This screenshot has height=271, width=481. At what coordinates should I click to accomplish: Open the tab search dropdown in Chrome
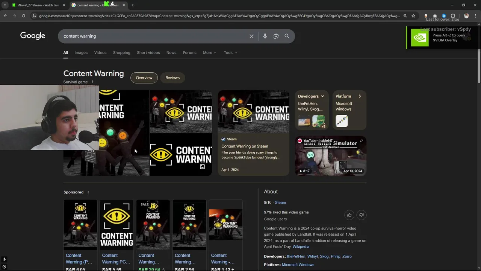coord(5,5)
